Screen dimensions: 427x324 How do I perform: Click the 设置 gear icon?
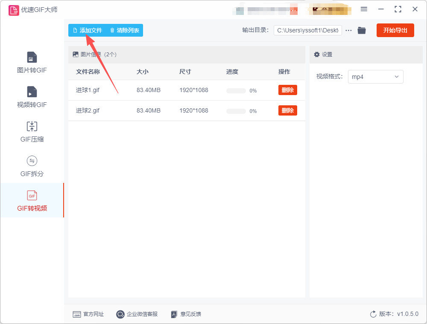pyautogui.click(x=317, y=55)
